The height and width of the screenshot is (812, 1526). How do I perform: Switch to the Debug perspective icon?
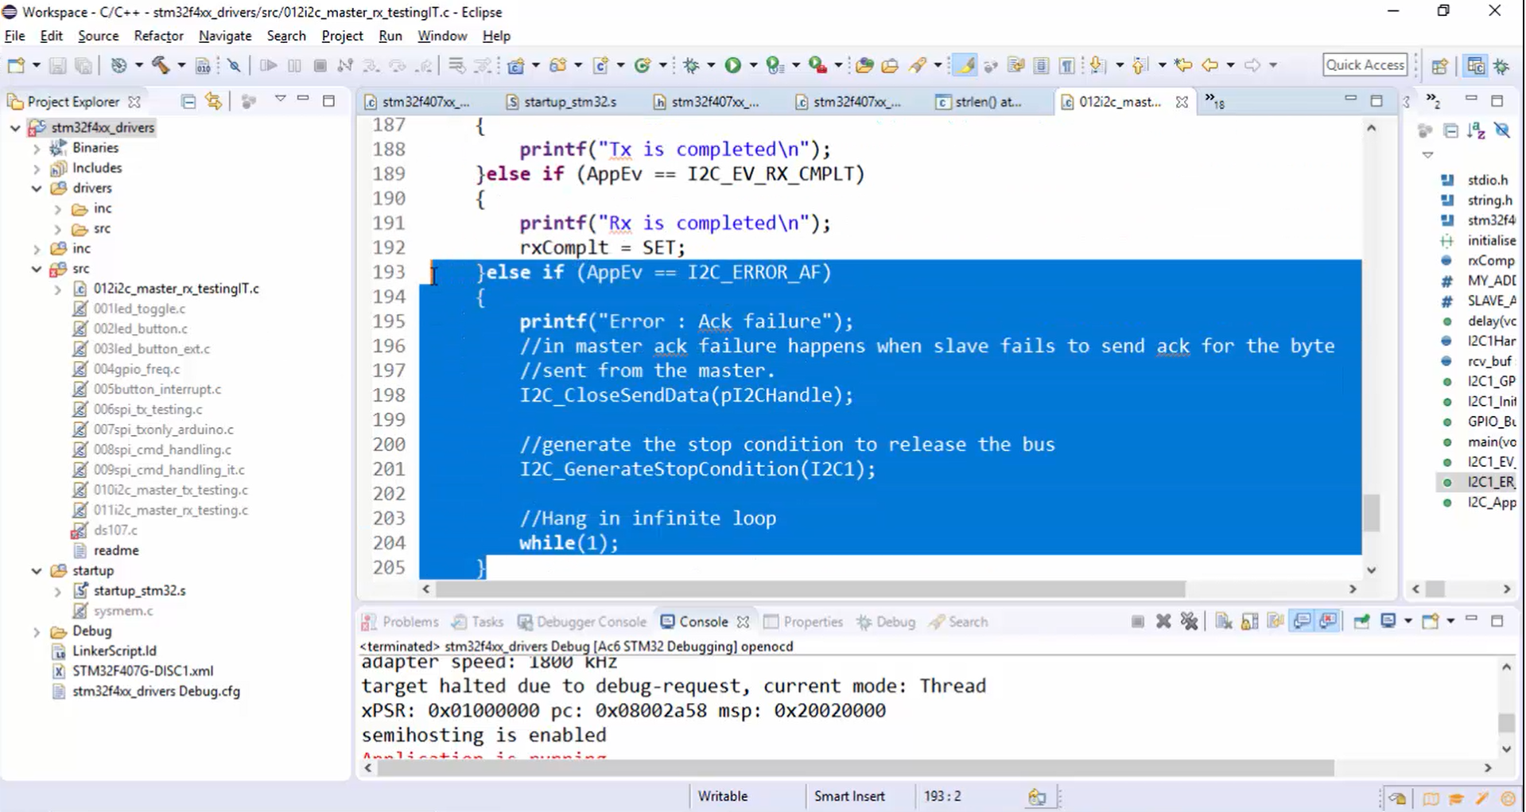point(1501,66)
